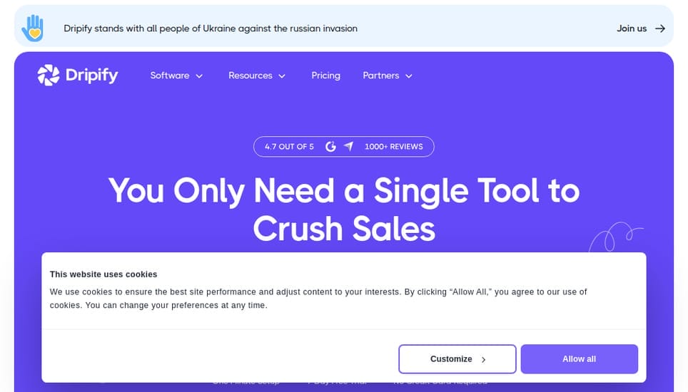Click the Dripify swirl logo icon

coord(49,75)
